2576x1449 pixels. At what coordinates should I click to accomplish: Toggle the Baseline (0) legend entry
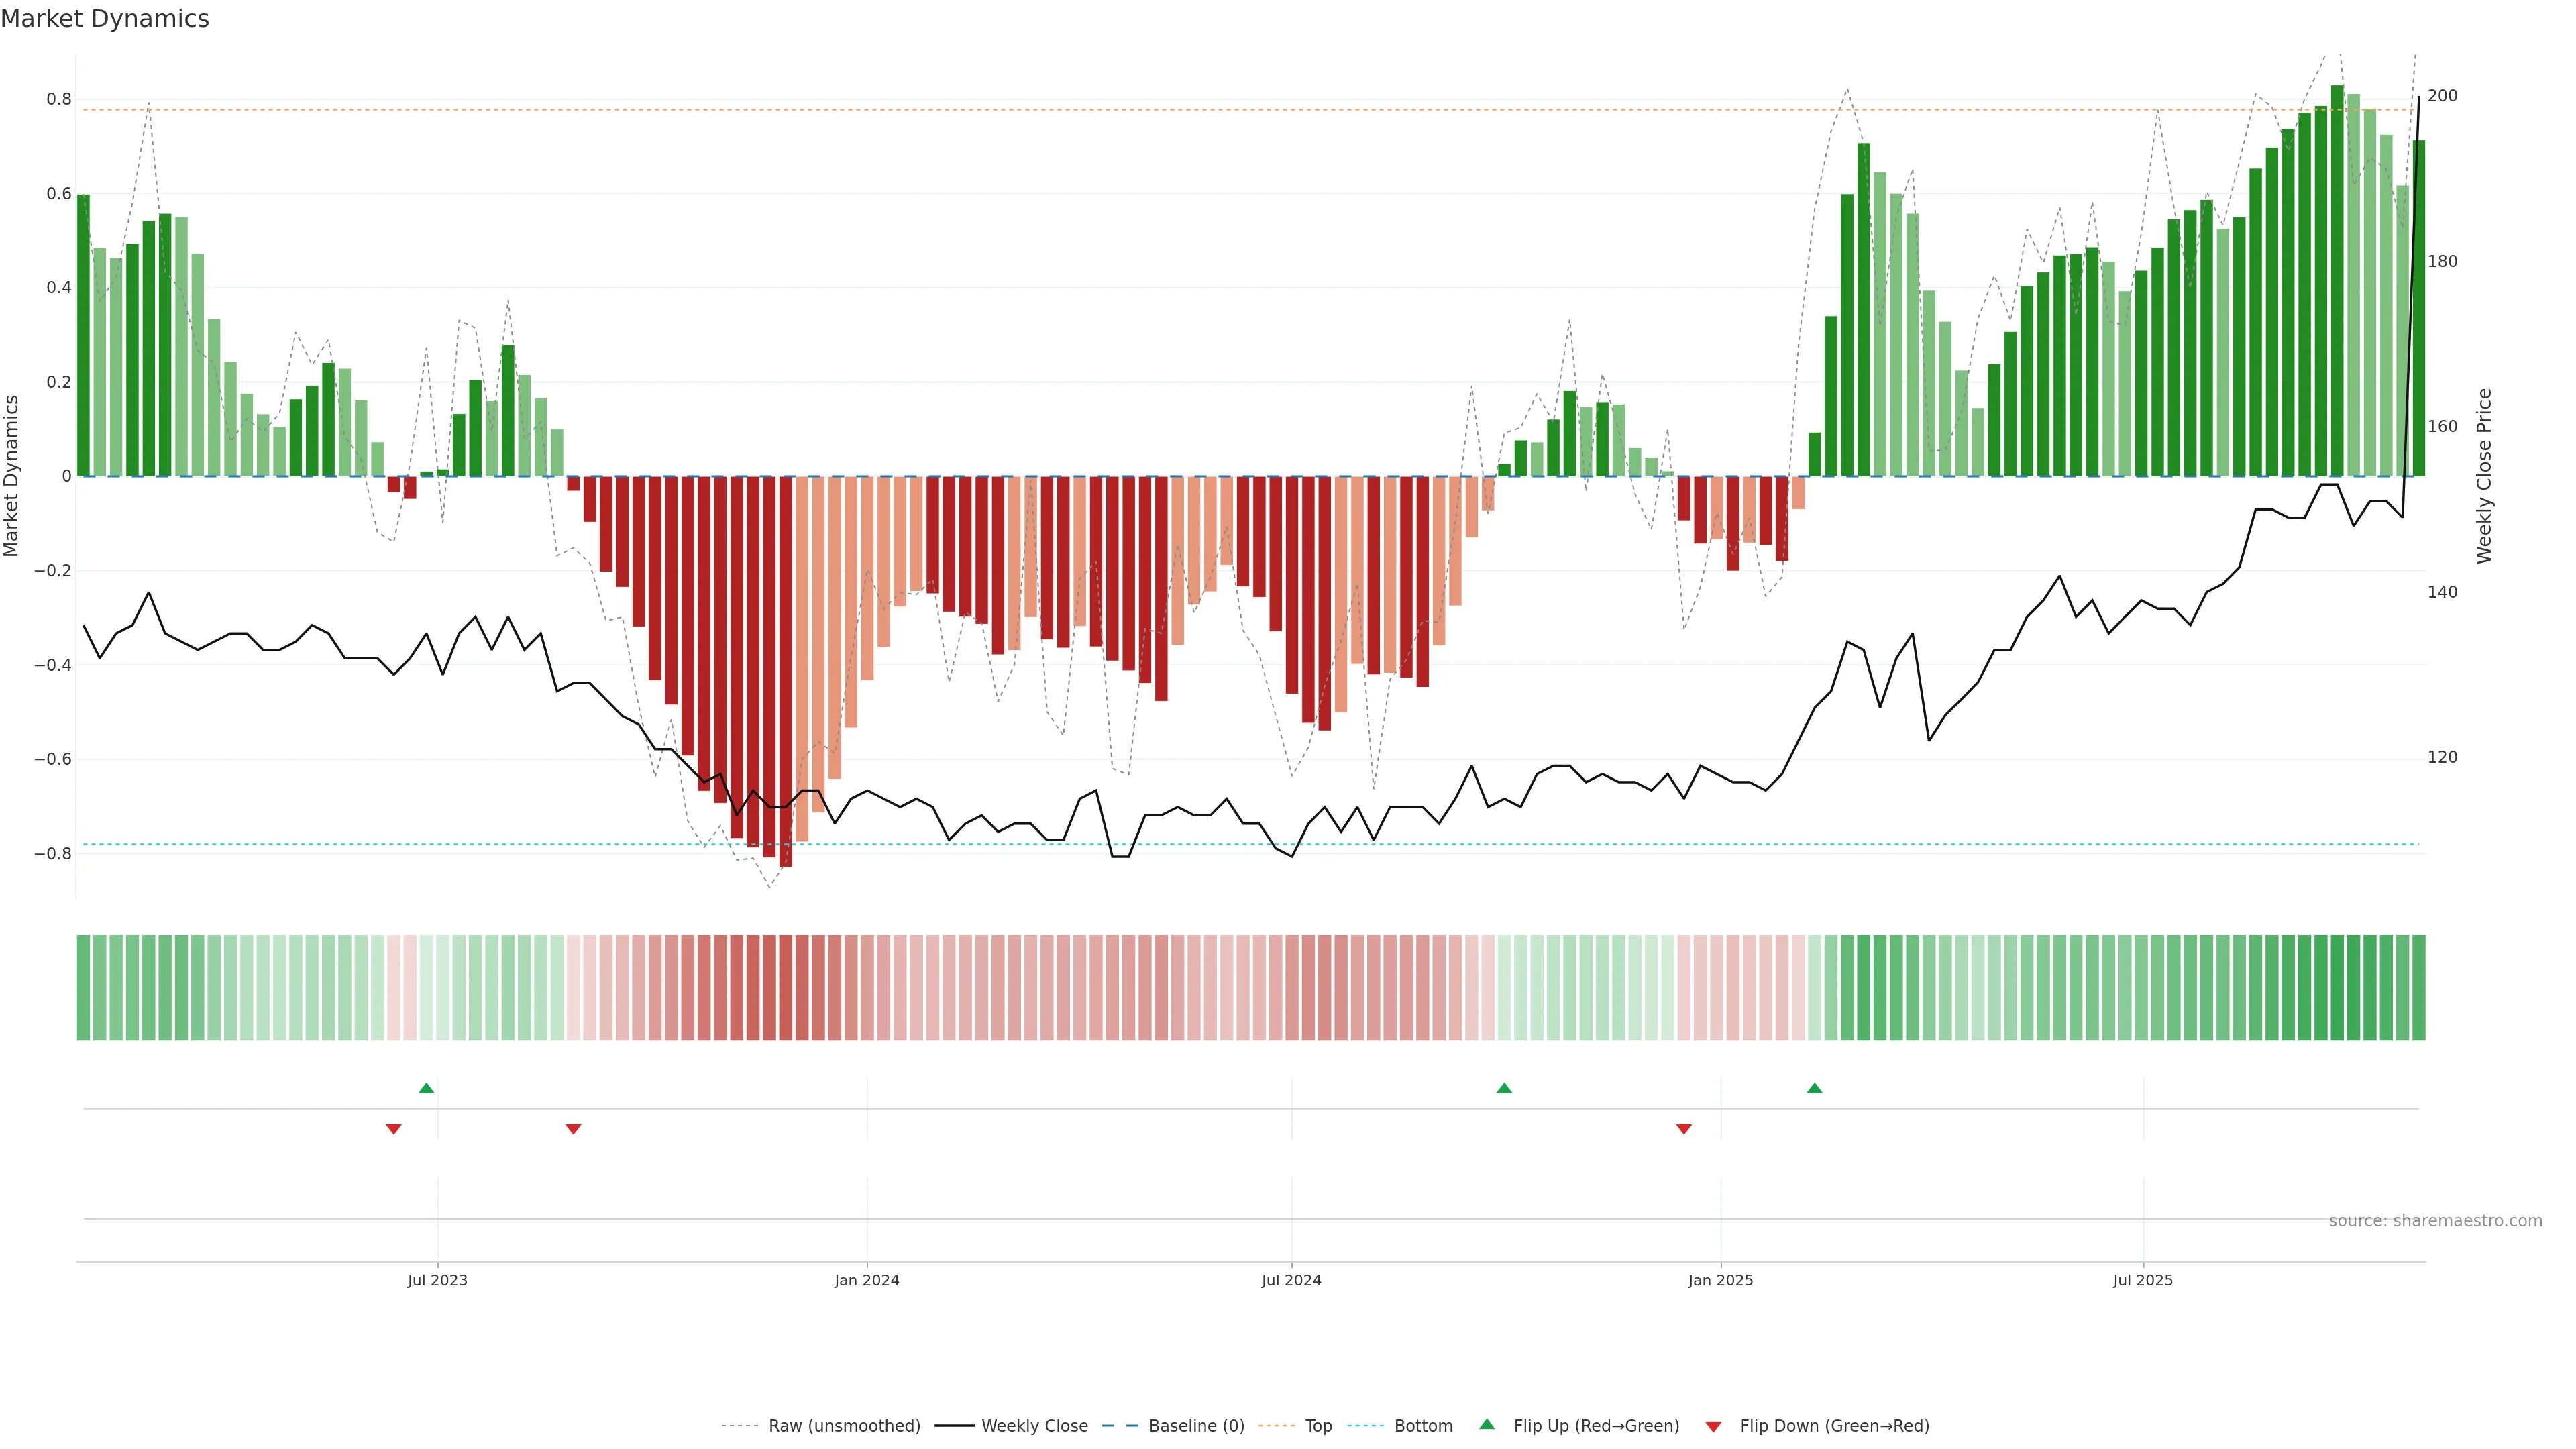1196,1426
